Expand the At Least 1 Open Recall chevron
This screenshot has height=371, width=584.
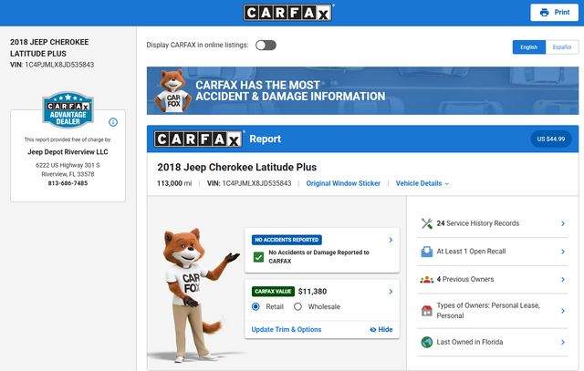pos(563,252)
